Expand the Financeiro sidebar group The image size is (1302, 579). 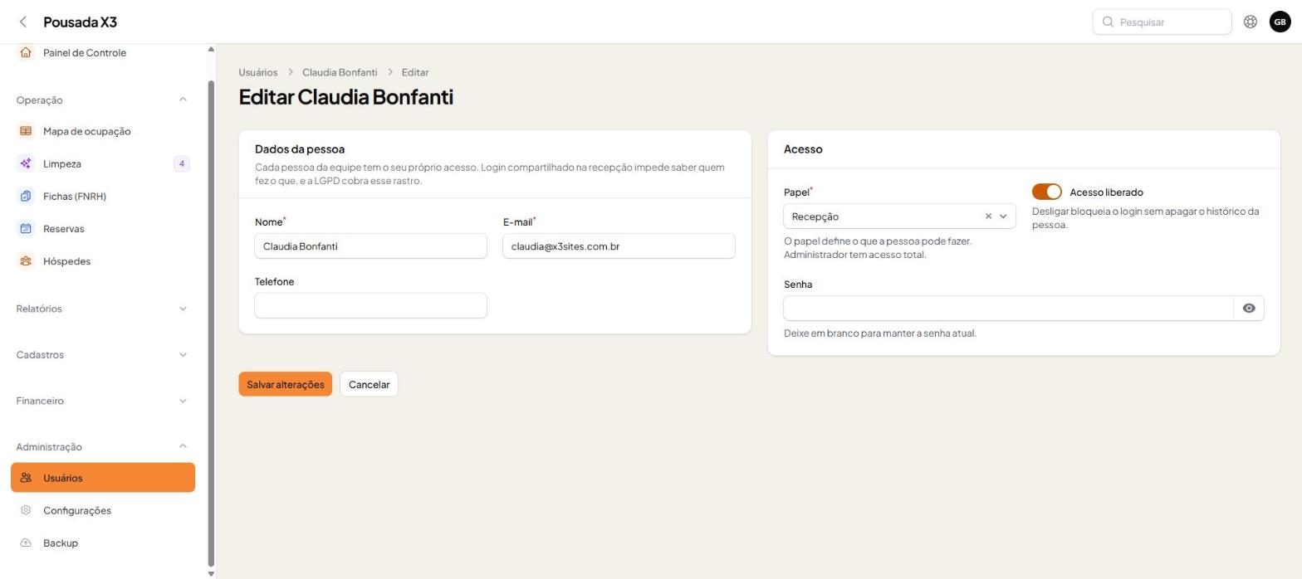(x=103, y=401)
